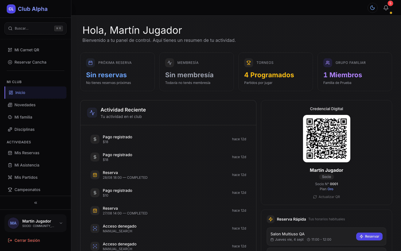The image size is (401, 251).
Task: Click the Reserva Rápida lightning icon
Action: pos(270,219)
